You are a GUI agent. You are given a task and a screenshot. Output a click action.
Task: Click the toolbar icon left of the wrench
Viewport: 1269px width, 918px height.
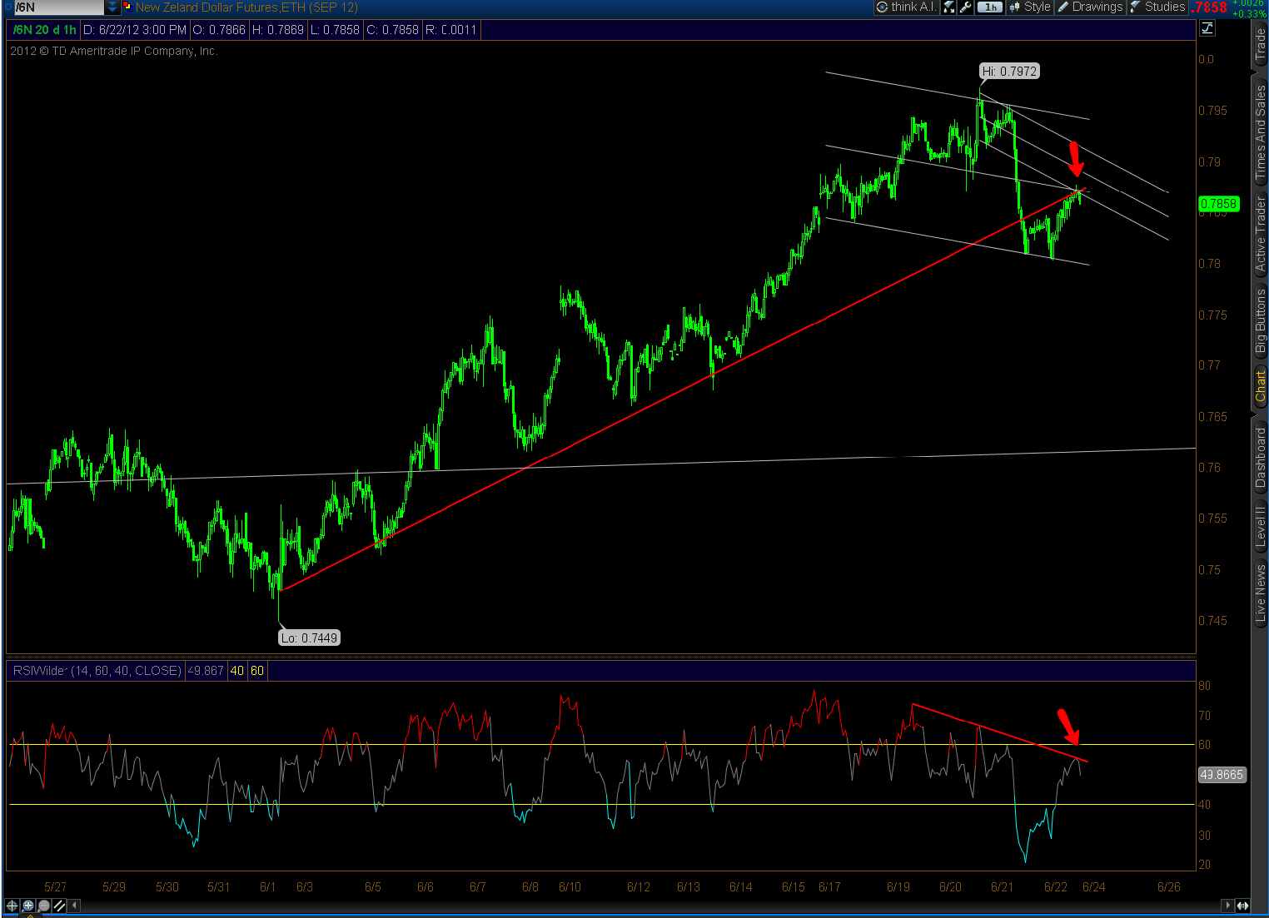949,7
